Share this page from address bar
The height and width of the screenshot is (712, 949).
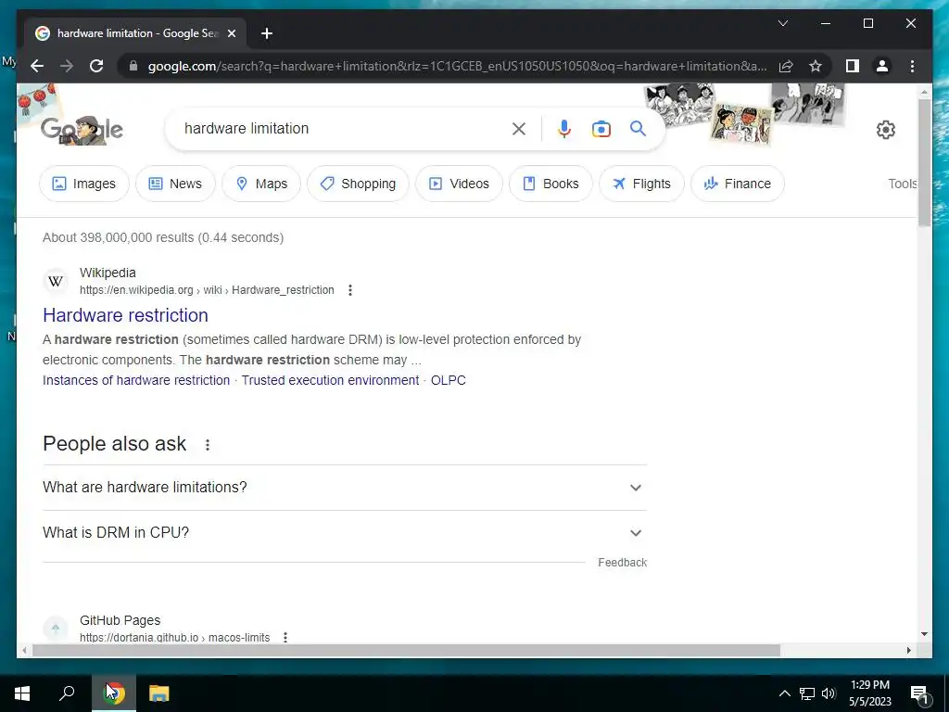(x=786, y=66)
